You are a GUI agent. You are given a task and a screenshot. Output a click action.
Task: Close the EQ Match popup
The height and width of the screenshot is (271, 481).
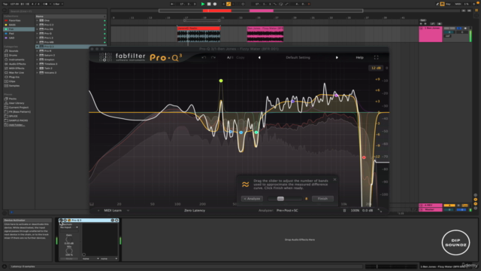(334, 179)
